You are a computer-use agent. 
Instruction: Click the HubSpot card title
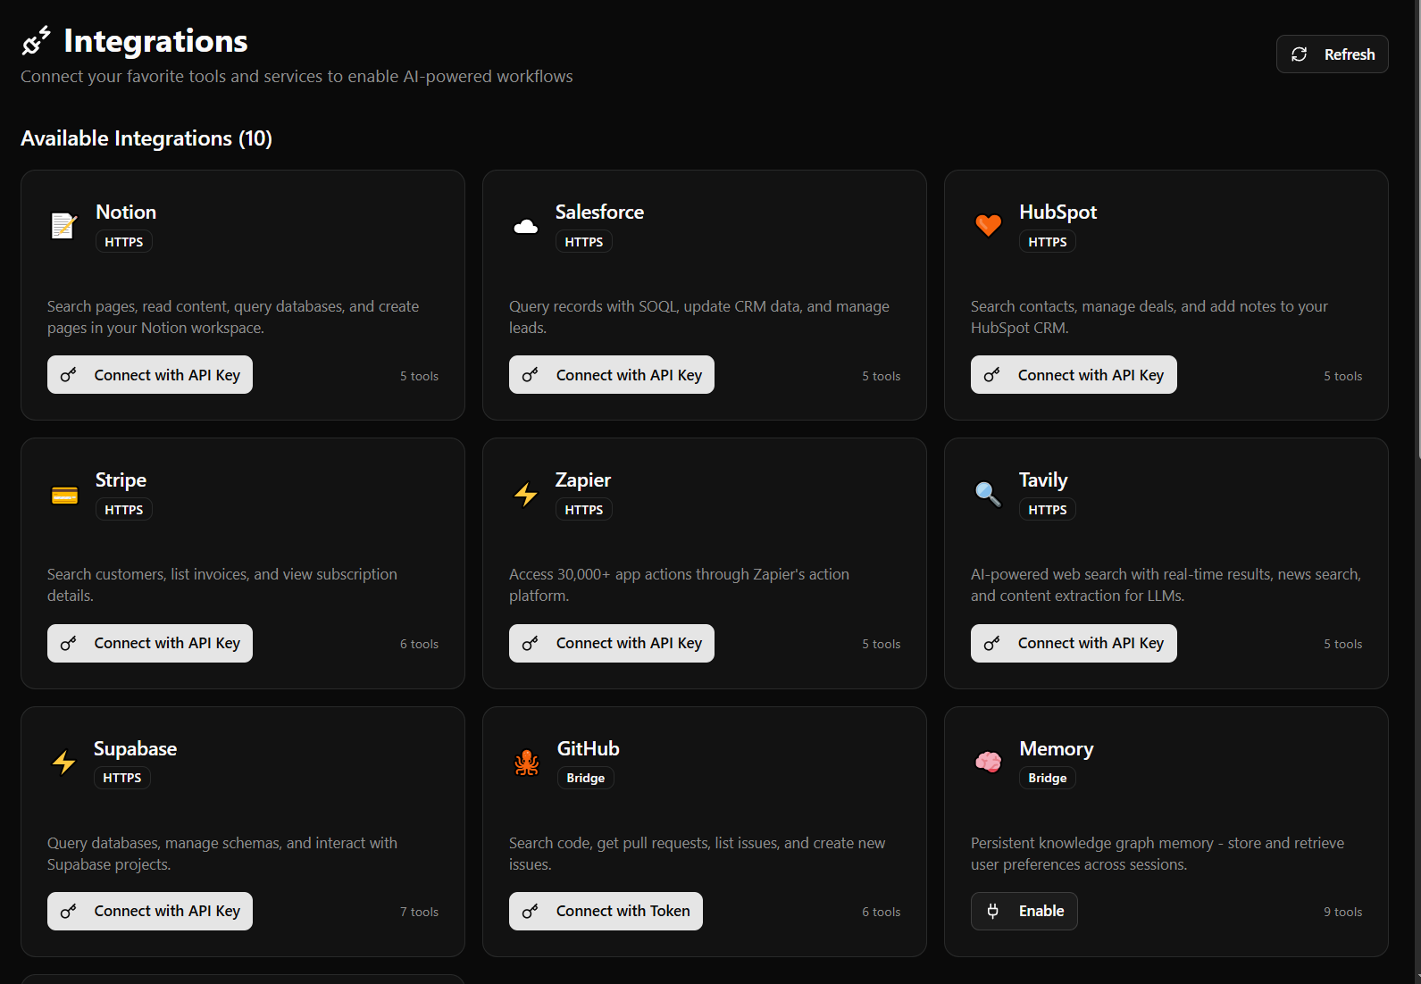tap(1057, 213)
